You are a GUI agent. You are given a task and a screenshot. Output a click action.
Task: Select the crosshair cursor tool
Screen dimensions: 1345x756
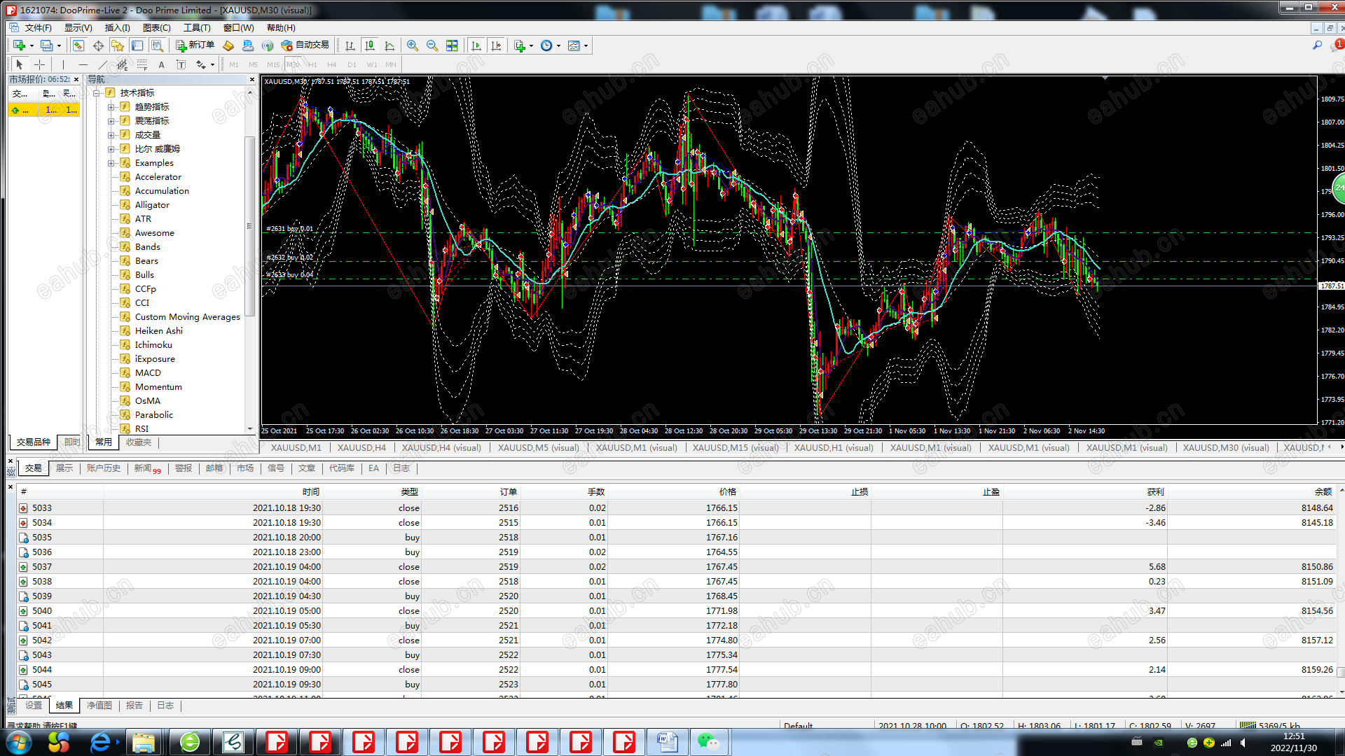pyautogui.click(x=39, y=64)
